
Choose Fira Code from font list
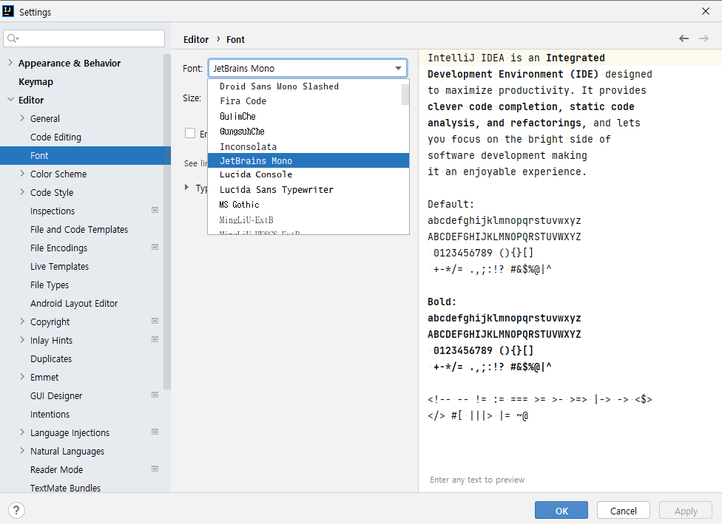pos(305,101)
